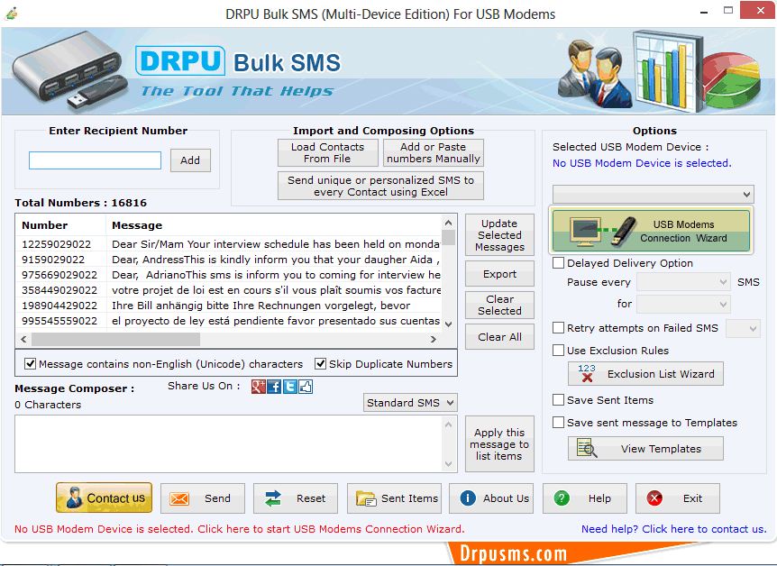This screenshot has height=566, width=777.
Task: Click the list's scroll-left arrow
Action: [x=23, y=340]
